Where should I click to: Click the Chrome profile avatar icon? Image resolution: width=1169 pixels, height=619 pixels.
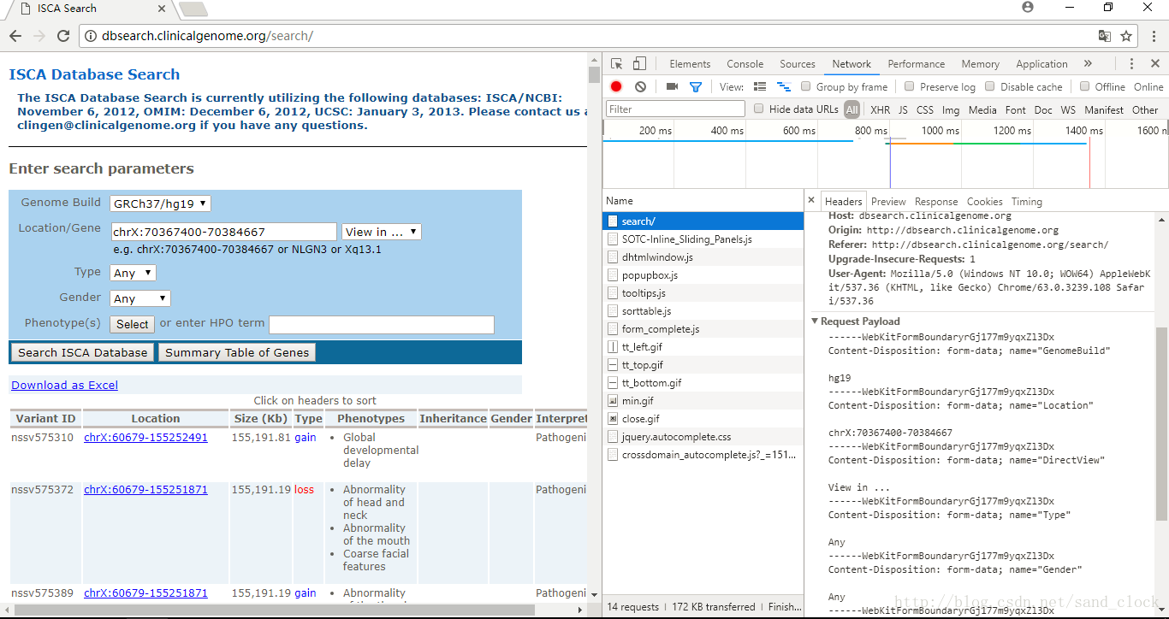[1028, 7]
